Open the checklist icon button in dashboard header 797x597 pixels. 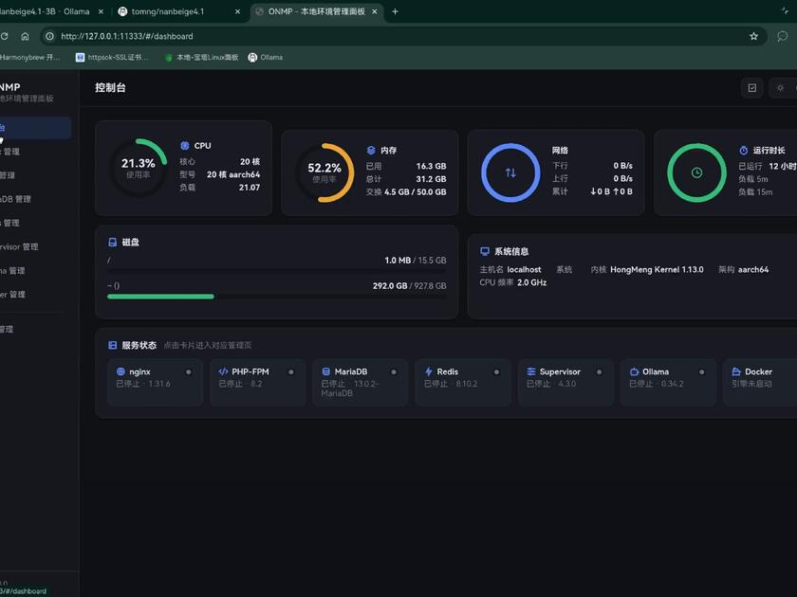coord(751,88)
